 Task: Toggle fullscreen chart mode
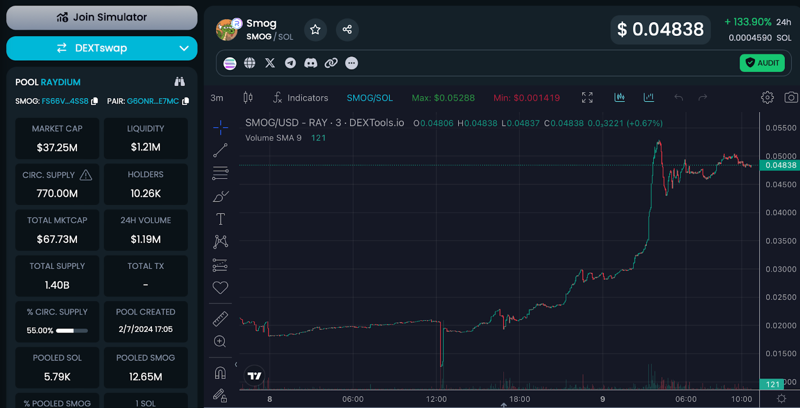587,97
